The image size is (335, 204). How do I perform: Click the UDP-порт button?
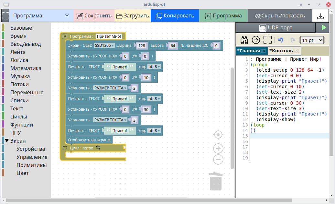(x=275, y=28)
